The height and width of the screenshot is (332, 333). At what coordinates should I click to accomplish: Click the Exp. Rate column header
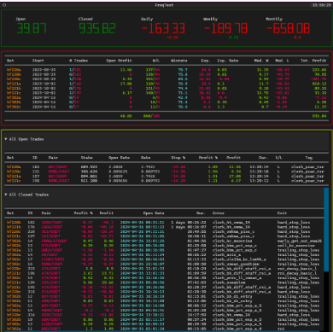coord(228,61)
